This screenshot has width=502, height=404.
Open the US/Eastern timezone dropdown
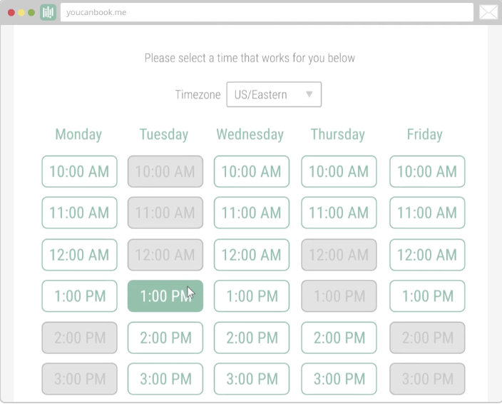(x=274, y=94)
